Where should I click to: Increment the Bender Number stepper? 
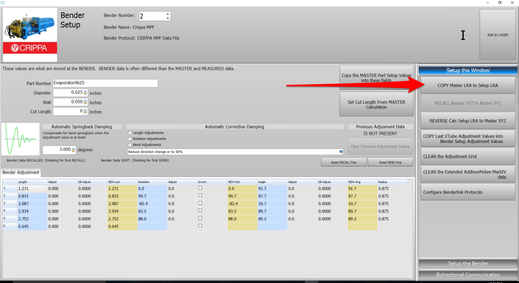[x=167, y=14]
